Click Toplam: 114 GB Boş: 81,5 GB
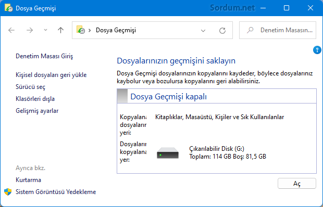The image size is (323, 207). [228, 157]
